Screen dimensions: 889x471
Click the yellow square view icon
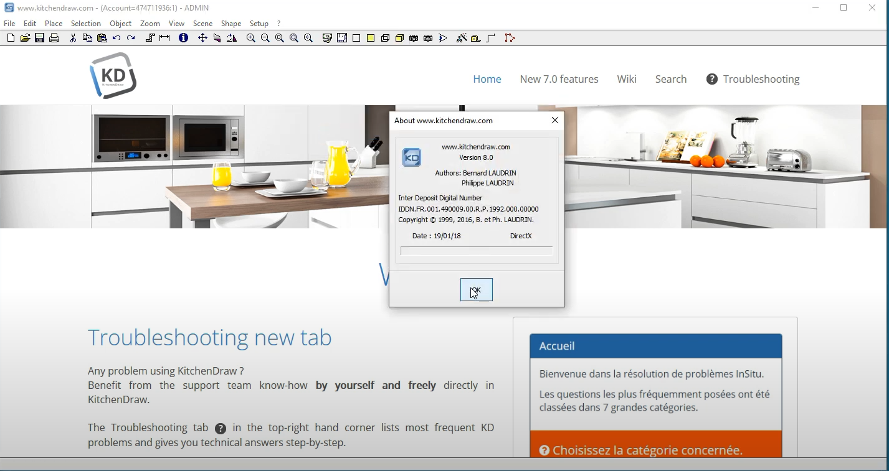tap(371, 38)
